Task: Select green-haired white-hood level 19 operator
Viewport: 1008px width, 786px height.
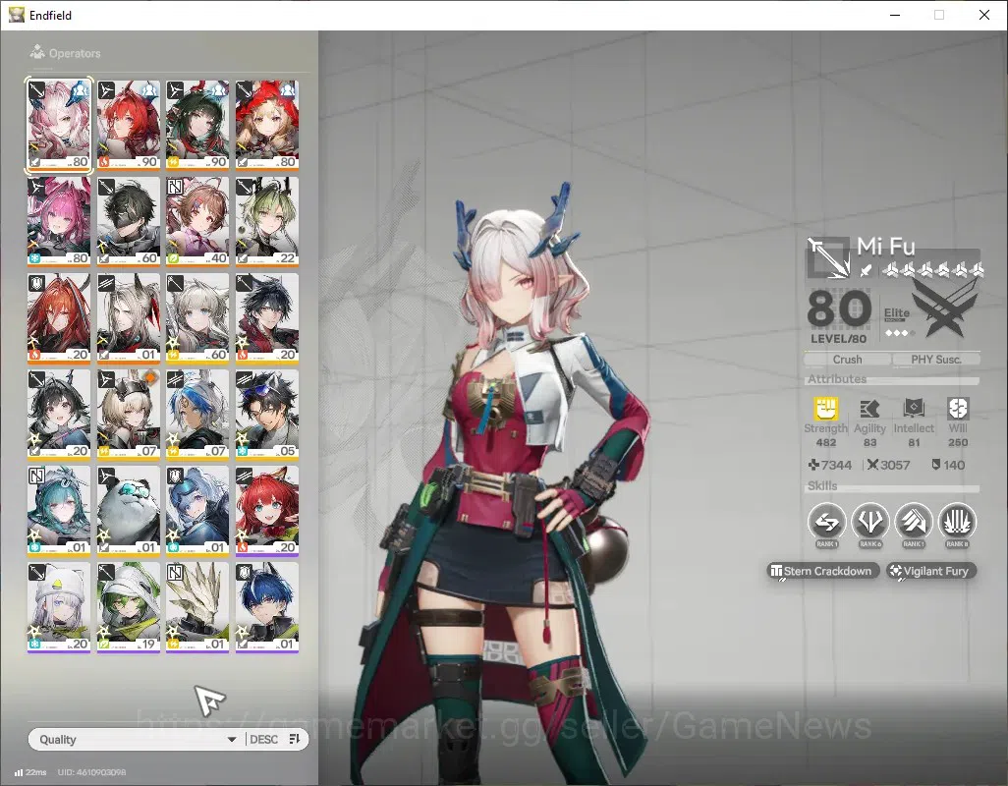Action: tap(129, 607)
